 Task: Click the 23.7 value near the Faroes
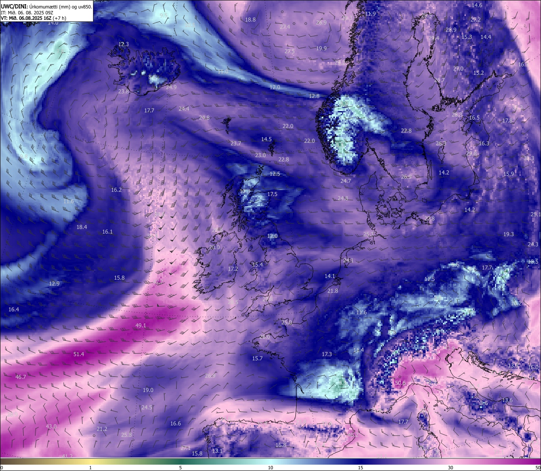coord(236,143)
